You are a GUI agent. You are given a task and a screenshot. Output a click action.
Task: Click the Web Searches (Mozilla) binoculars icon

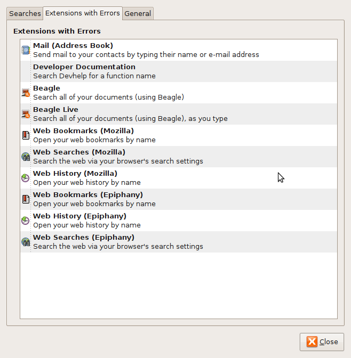(x=26, y=157)
